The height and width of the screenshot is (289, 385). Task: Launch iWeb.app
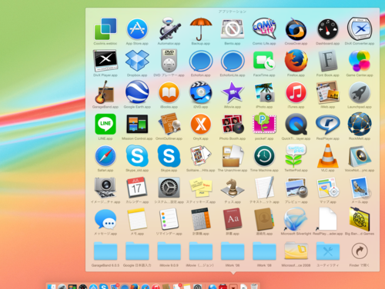point(328,92)
